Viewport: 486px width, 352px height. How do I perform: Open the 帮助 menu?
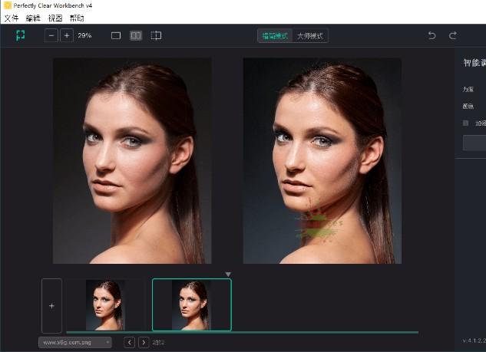point(77,18)
